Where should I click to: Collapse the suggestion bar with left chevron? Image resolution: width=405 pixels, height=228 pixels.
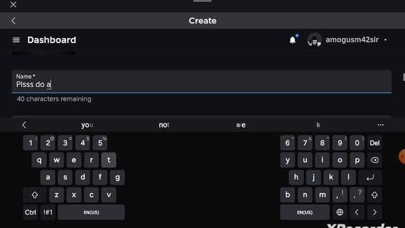(x=24, y=125)
